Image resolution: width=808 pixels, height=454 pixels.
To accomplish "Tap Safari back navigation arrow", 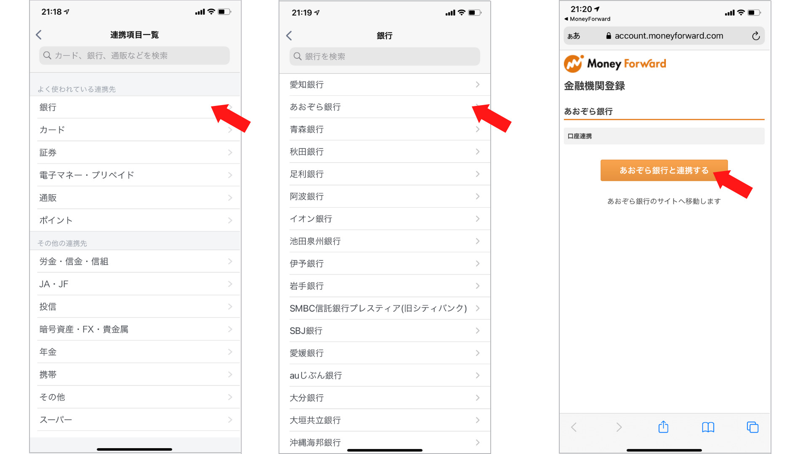I will (574, 428).
